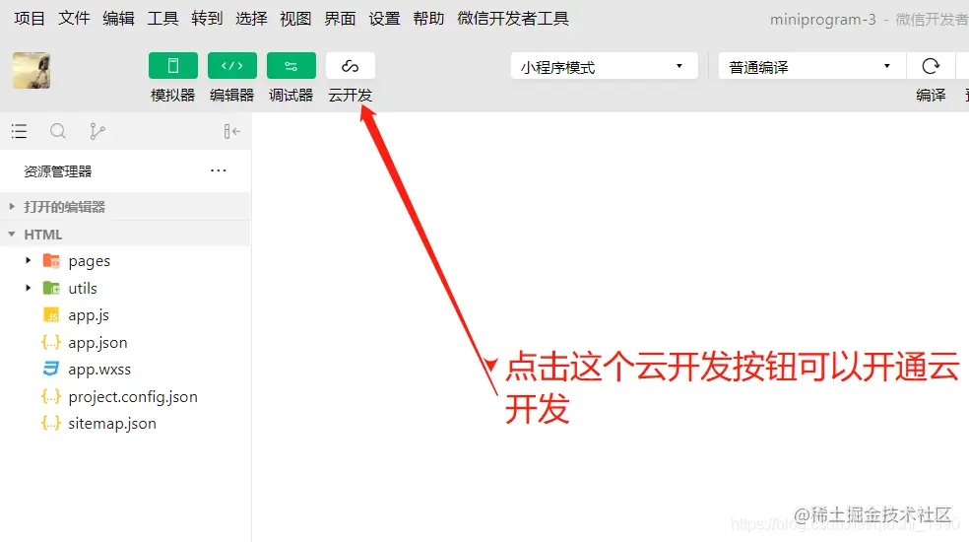The height and width of the screenshot is (542, 969).
Task: Click the 资源管理器 panel title
Action: [57, 171]
